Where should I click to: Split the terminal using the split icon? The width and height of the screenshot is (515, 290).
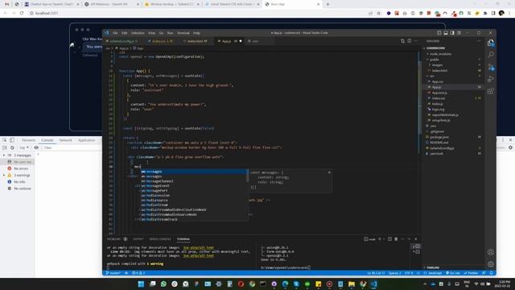tap(389, 239)
